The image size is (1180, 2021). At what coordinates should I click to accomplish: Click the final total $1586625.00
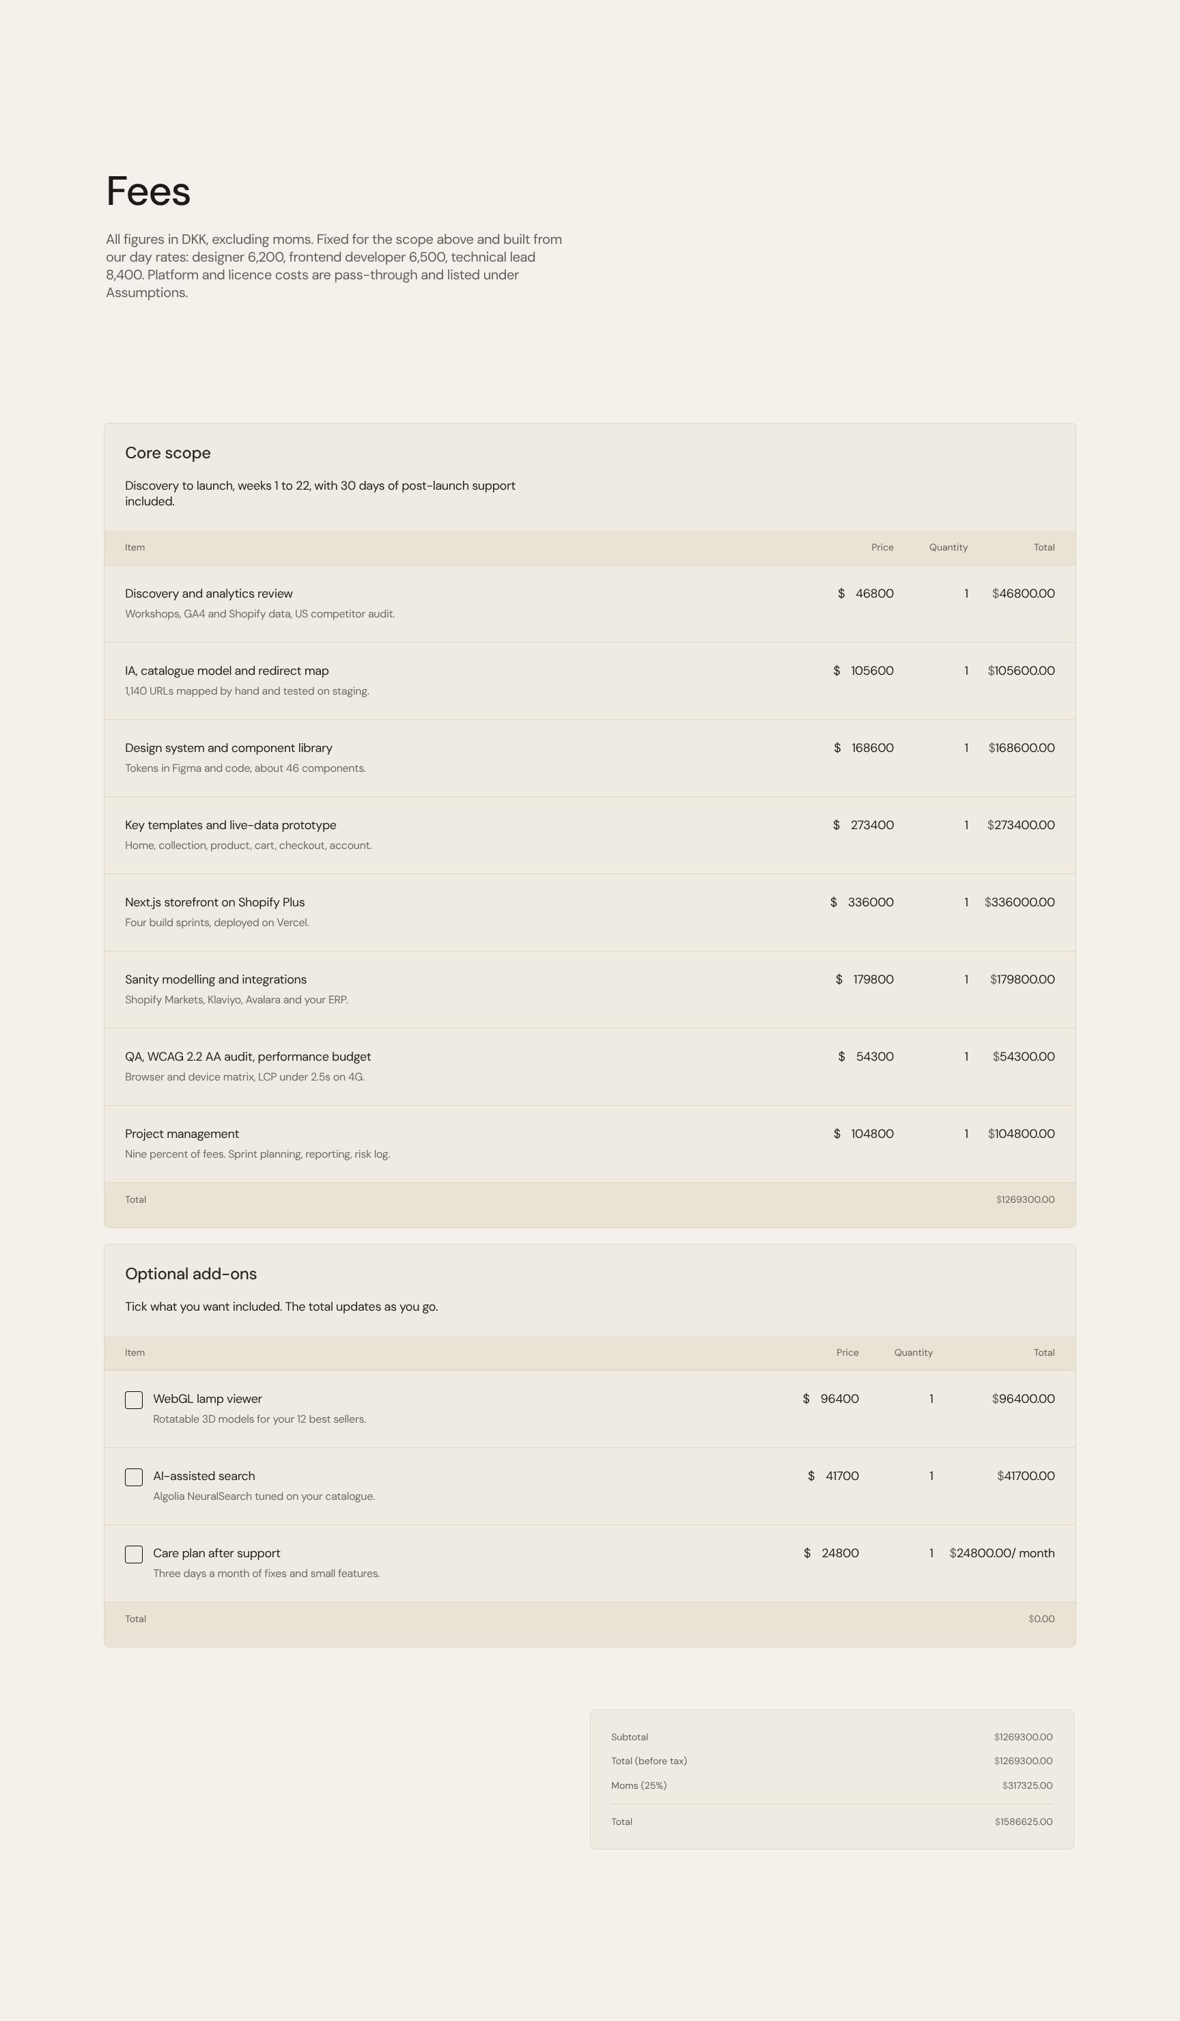(x=1024, y=1822)
